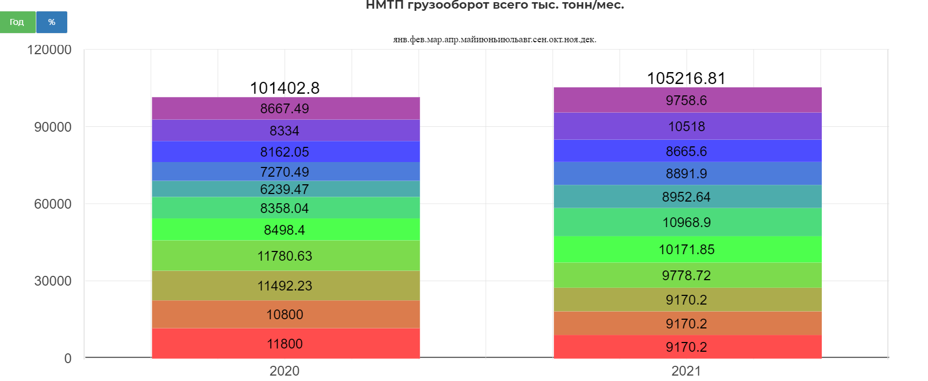Select the 2021 red segment 9170.2
This screenshot has height=381, width=928.
(x=687, y=347)
